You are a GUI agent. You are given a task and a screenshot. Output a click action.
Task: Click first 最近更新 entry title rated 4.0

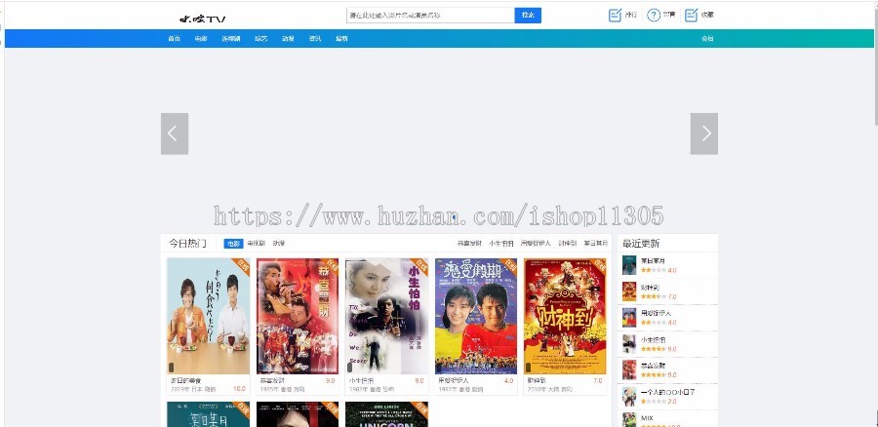(653, 261)
